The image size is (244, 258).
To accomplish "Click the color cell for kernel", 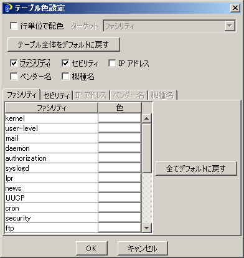I will pyautogui.click(x=120, y=118).
